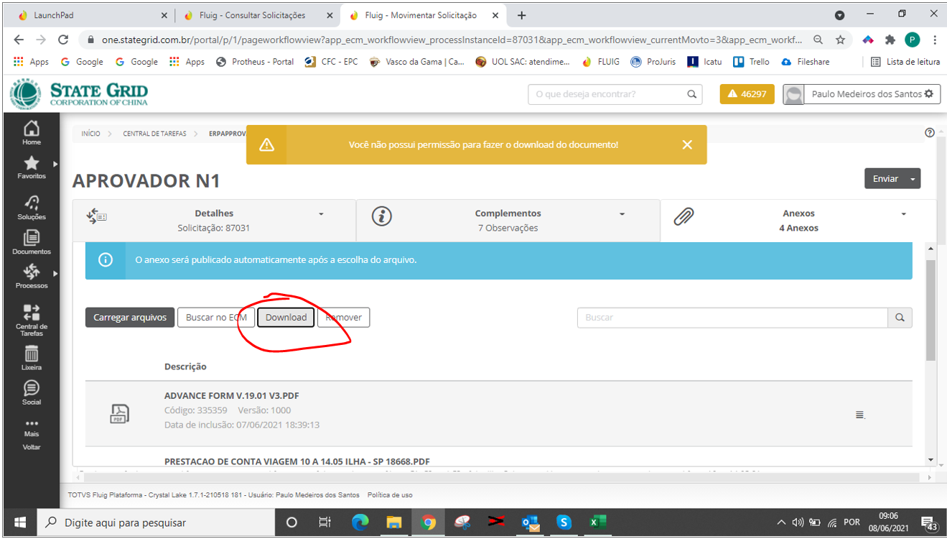Screen dimensions: 947x539
Task: Switch to the Complementos tab
Action: tap(508, 220)
